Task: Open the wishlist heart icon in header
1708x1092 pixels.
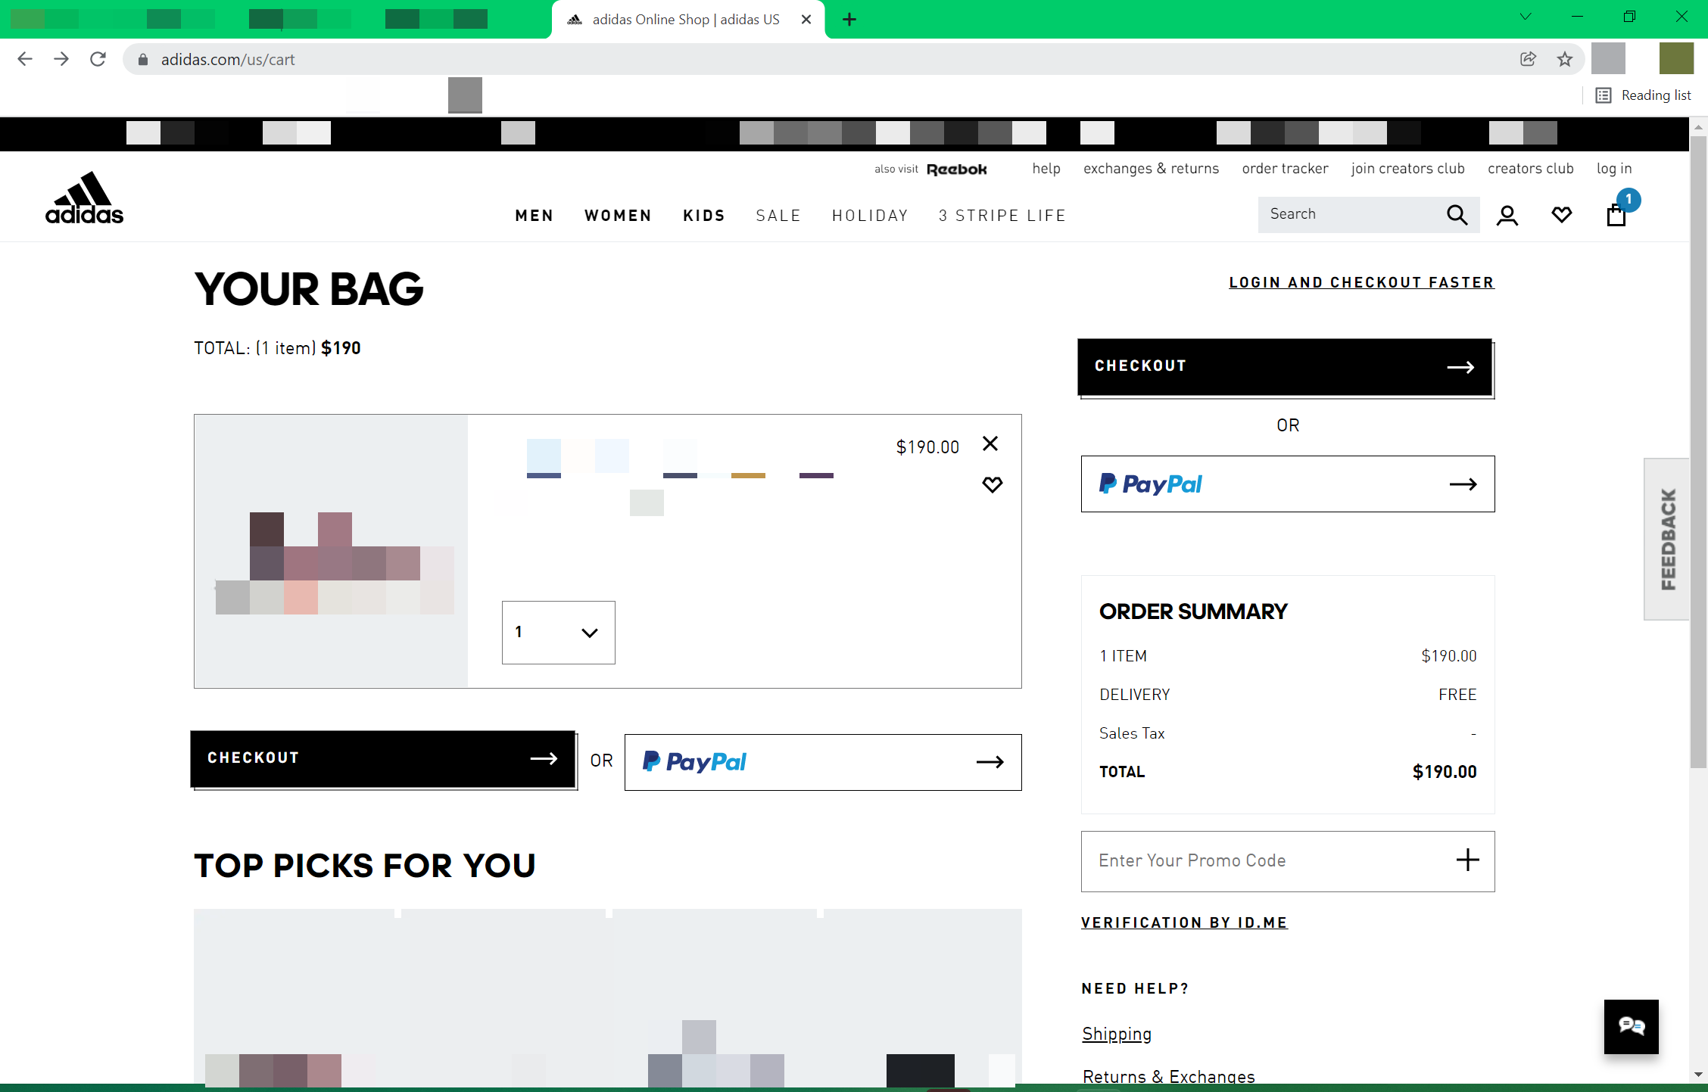Action: 1561,215
